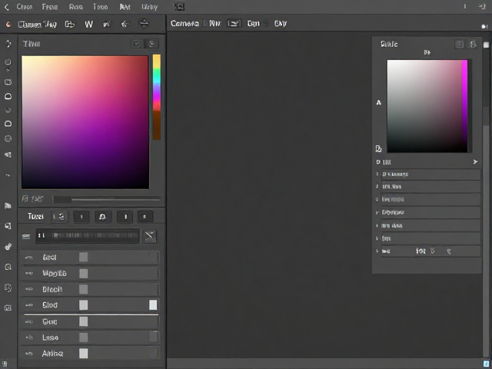Open the boxed dropdown arrow in the canvas Camera toolbar
Image resolution: width=492 pixels, height=369 pixels.
[234, 24]
